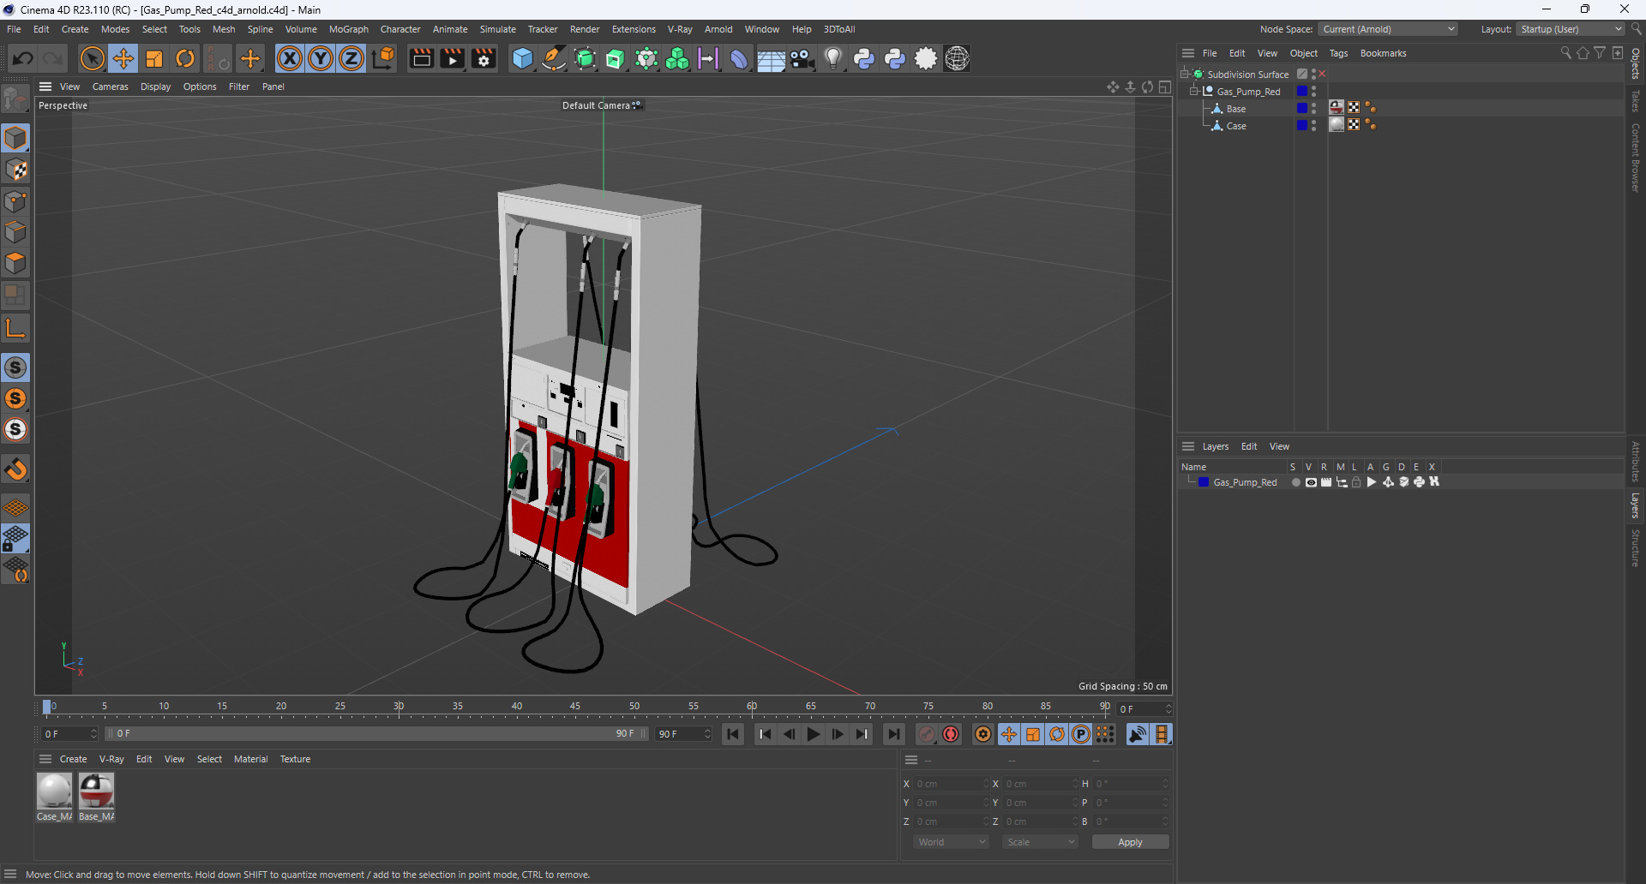This screenshot has height=884, width=1646.
Task: Open Object manager Tags menu
Action: click(1338, 53)
